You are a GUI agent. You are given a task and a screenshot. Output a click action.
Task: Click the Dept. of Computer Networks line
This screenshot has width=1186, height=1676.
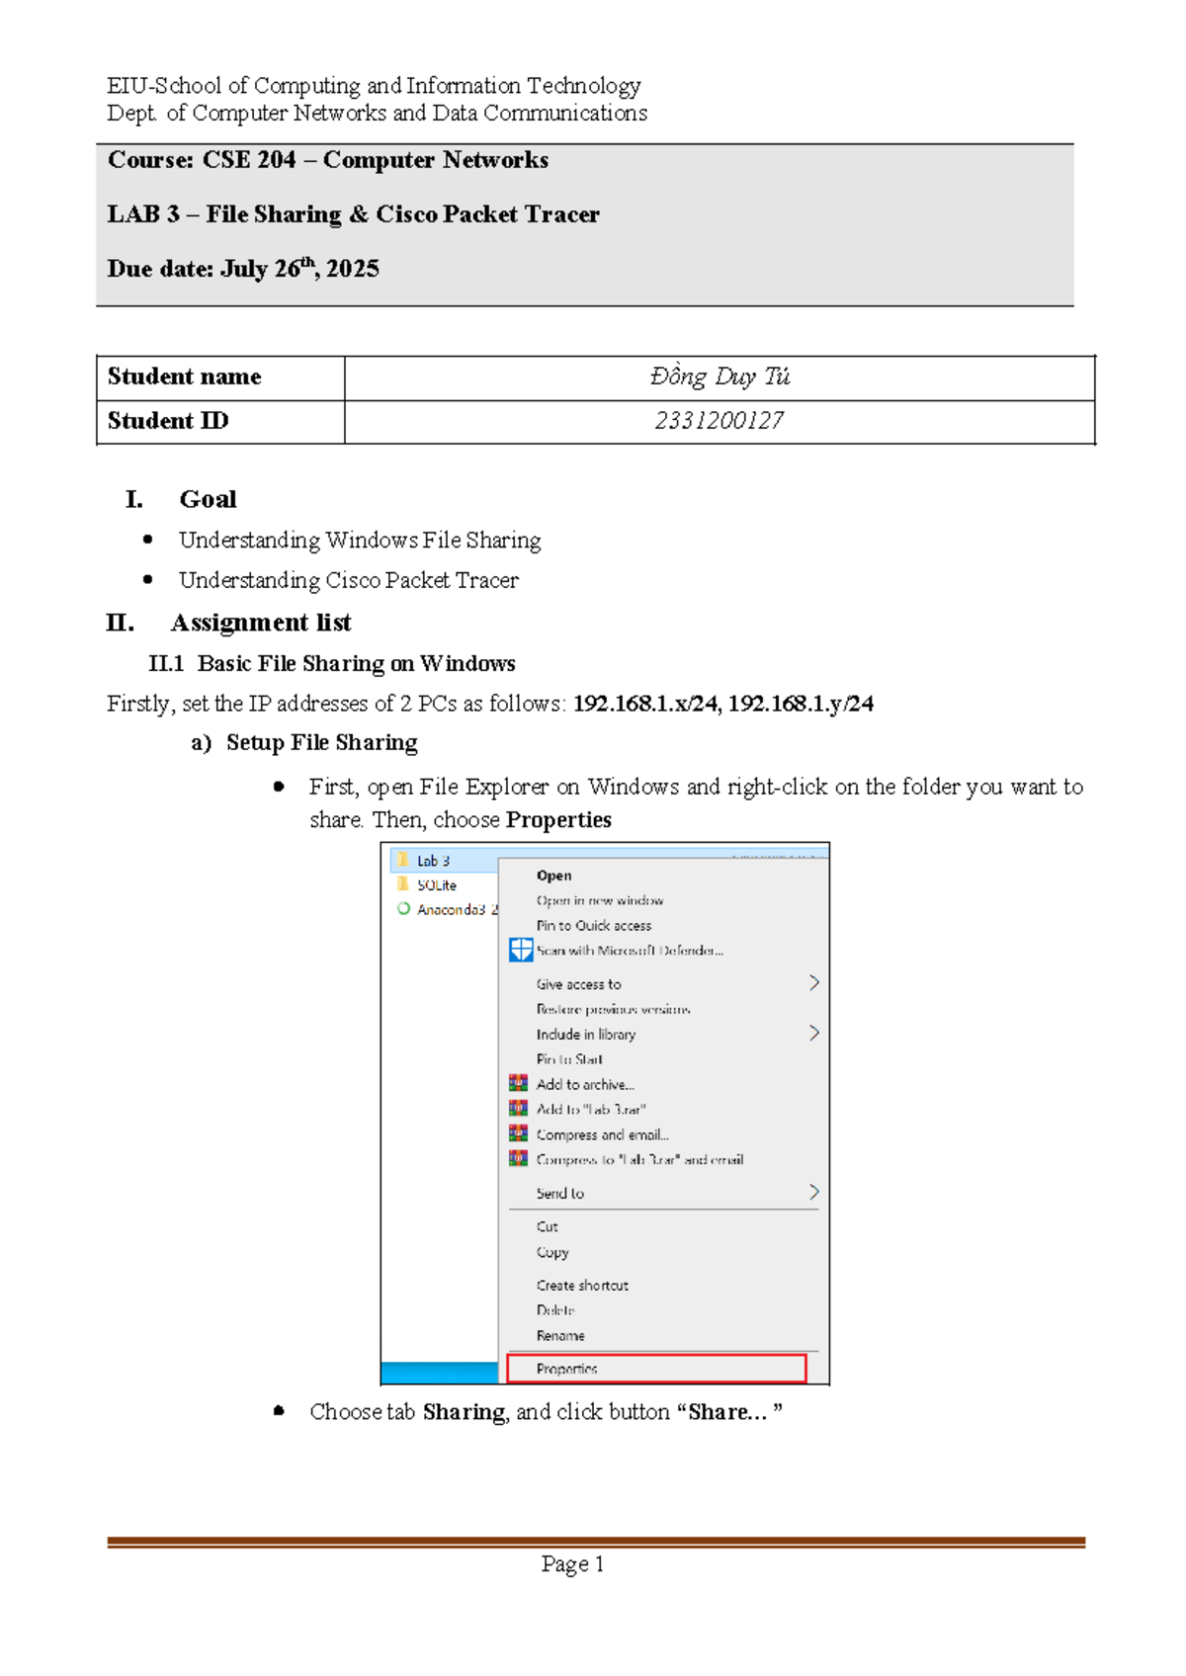pyautogui.click(x=377, y=114)
